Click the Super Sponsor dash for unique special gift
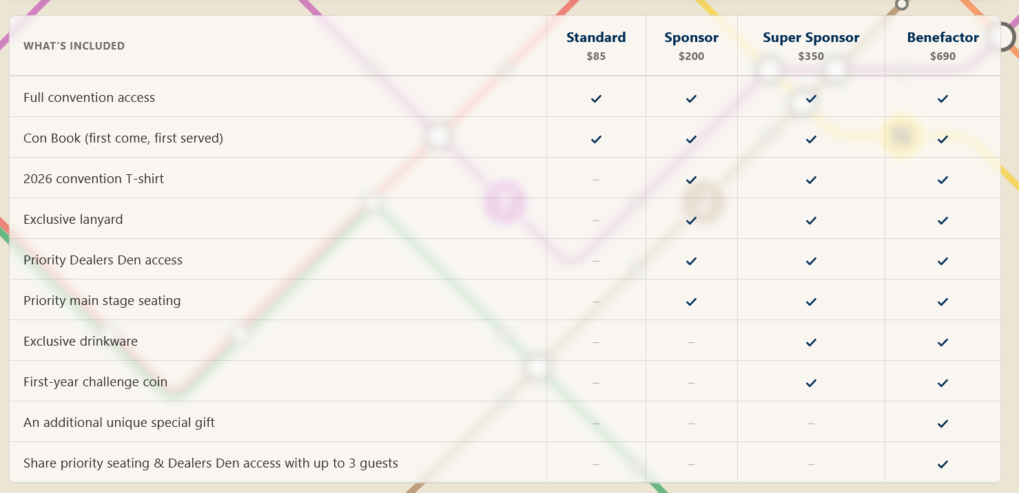This screenshot has height=493, width=1019. (811, 423)
